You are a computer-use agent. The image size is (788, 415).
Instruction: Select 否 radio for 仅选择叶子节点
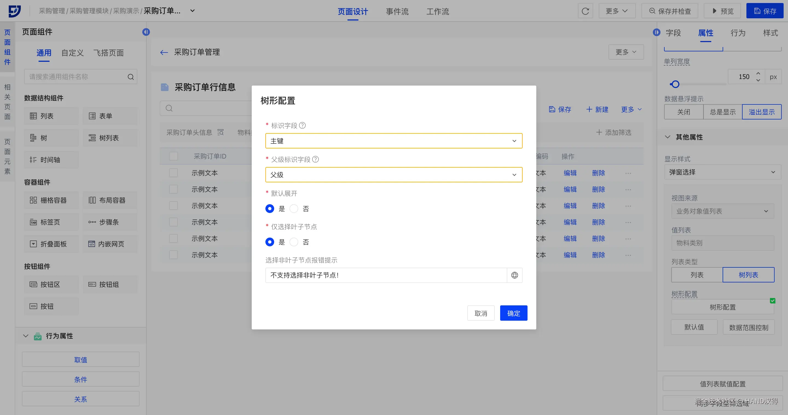tap(294, 242)
